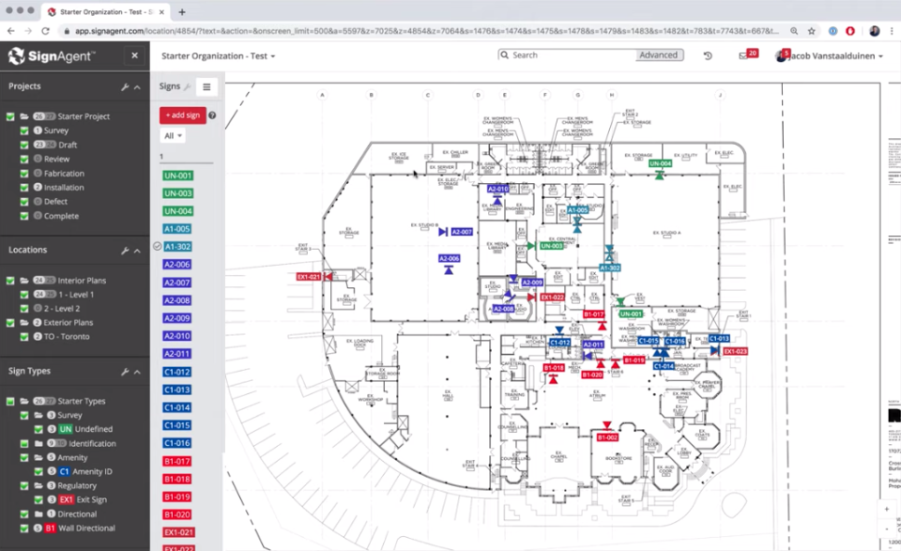Click the red add sign button

[183, 115]
